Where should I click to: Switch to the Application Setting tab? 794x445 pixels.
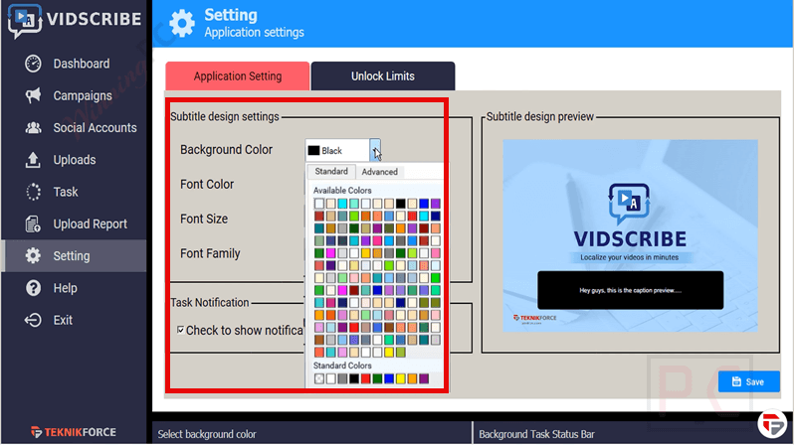pyautogui.click(x=238, y=76)
